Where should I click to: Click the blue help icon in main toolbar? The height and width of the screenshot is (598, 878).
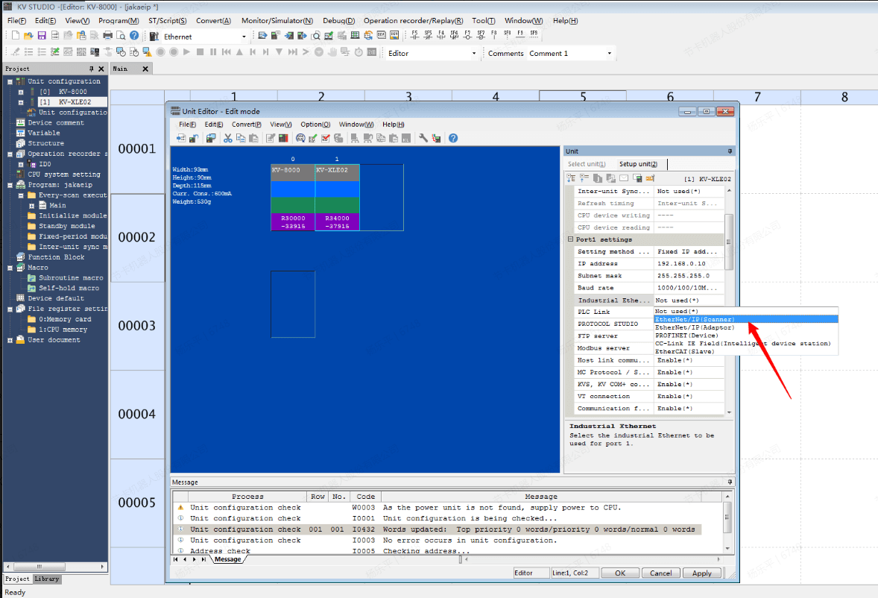(x=134, y=36)
